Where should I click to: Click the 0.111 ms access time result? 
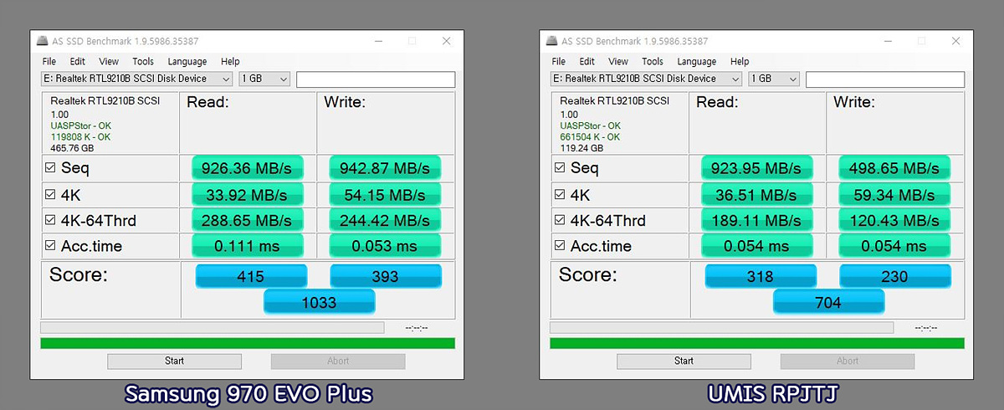[x=247, y=246]
